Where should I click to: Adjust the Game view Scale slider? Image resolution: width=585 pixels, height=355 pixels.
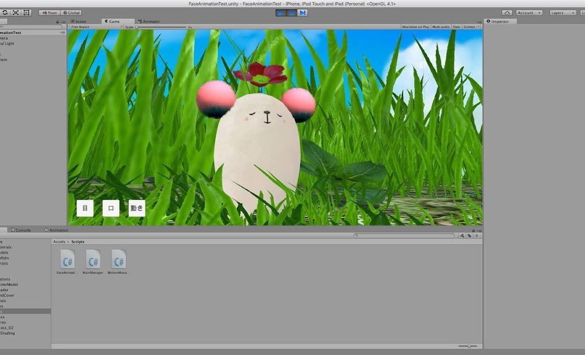tap(161, 27)
